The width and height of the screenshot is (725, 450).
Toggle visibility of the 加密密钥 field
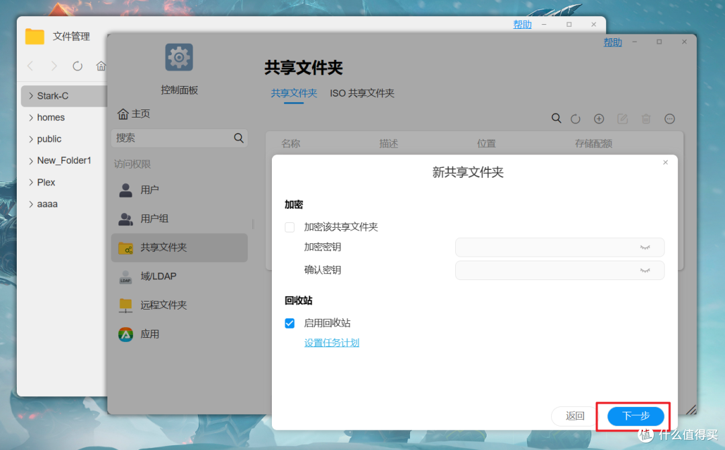[x=645, y=247]
